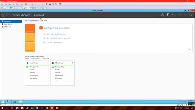Open the Server Manager Help menu
195x110 pixels.
[x=191, y=15]
